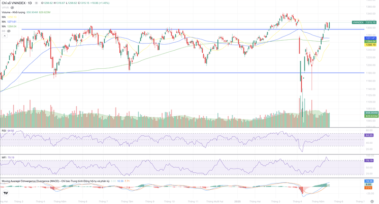This screenshot has height=204, width=379.
Task: Click the 1300.00 price axis label
Action: click(370, 28)
